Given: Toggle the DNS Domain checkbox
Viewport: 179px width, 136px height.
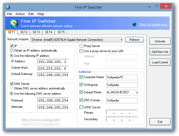Looking at the screenshot, I should click(81, 100).
